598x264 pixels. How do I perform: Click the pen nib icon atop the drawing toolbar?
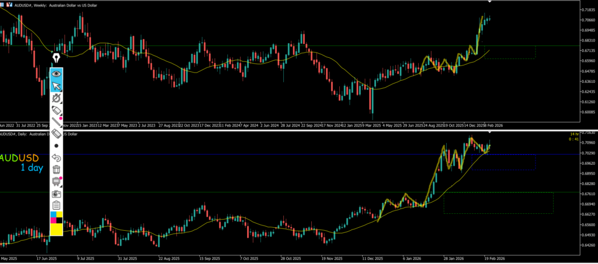pos(57,58)
